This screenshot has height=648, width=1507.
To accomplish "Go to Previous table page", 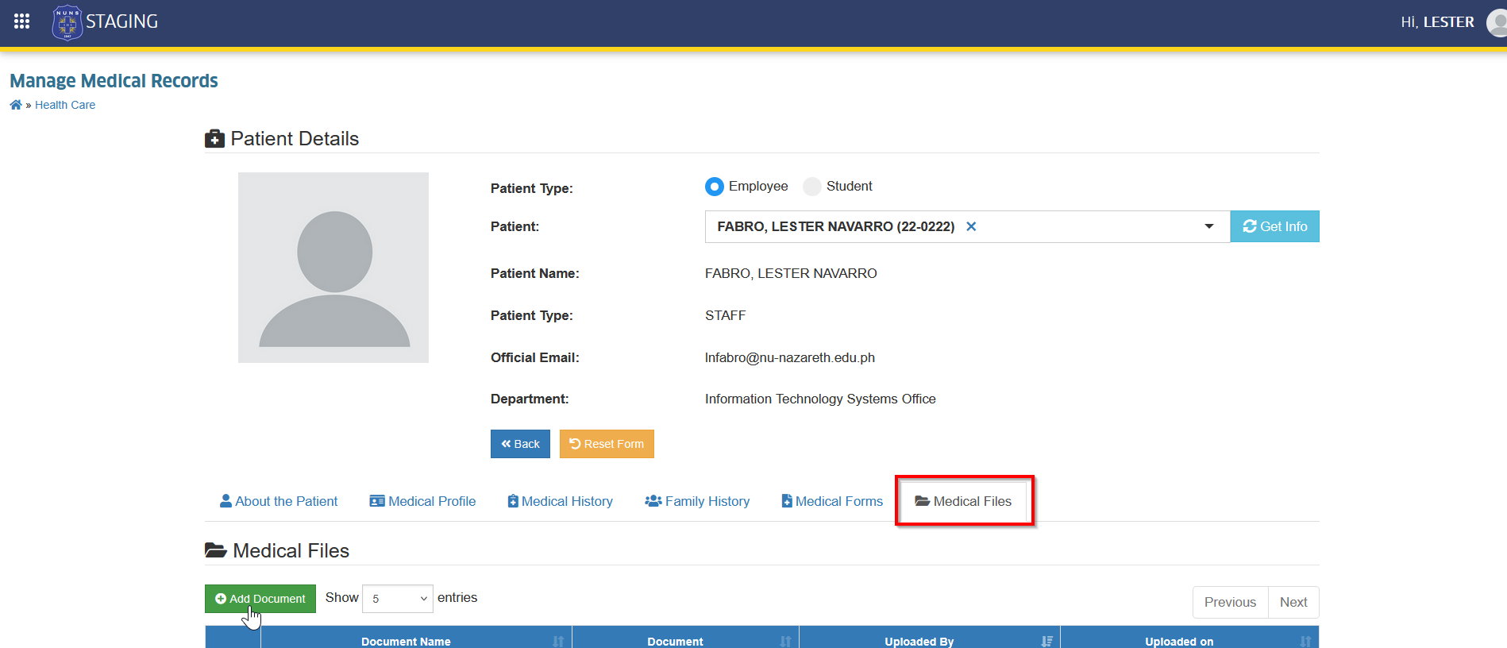I will click(x=1230, y=602).
